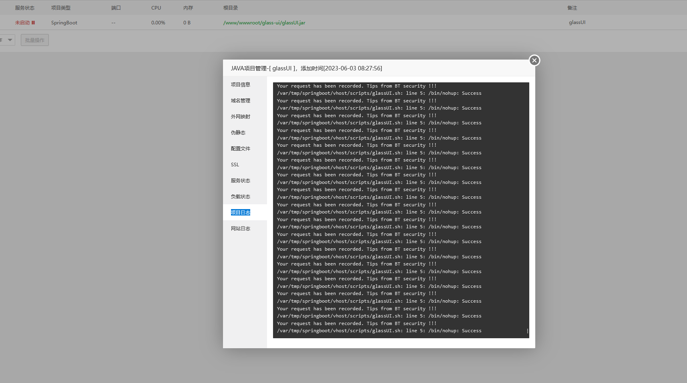Click the 批量操作 button

click(x=35, y=40)
